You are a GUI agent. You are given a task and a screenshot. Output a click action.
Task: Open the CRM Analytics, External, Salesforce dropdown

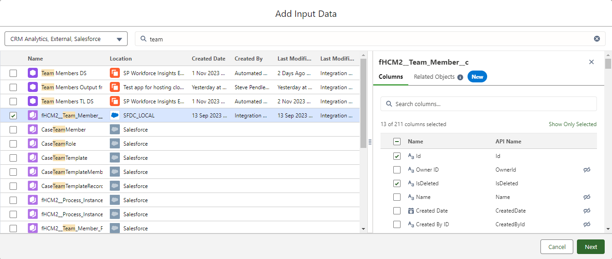pyautogui.click(x=66, y=39)
